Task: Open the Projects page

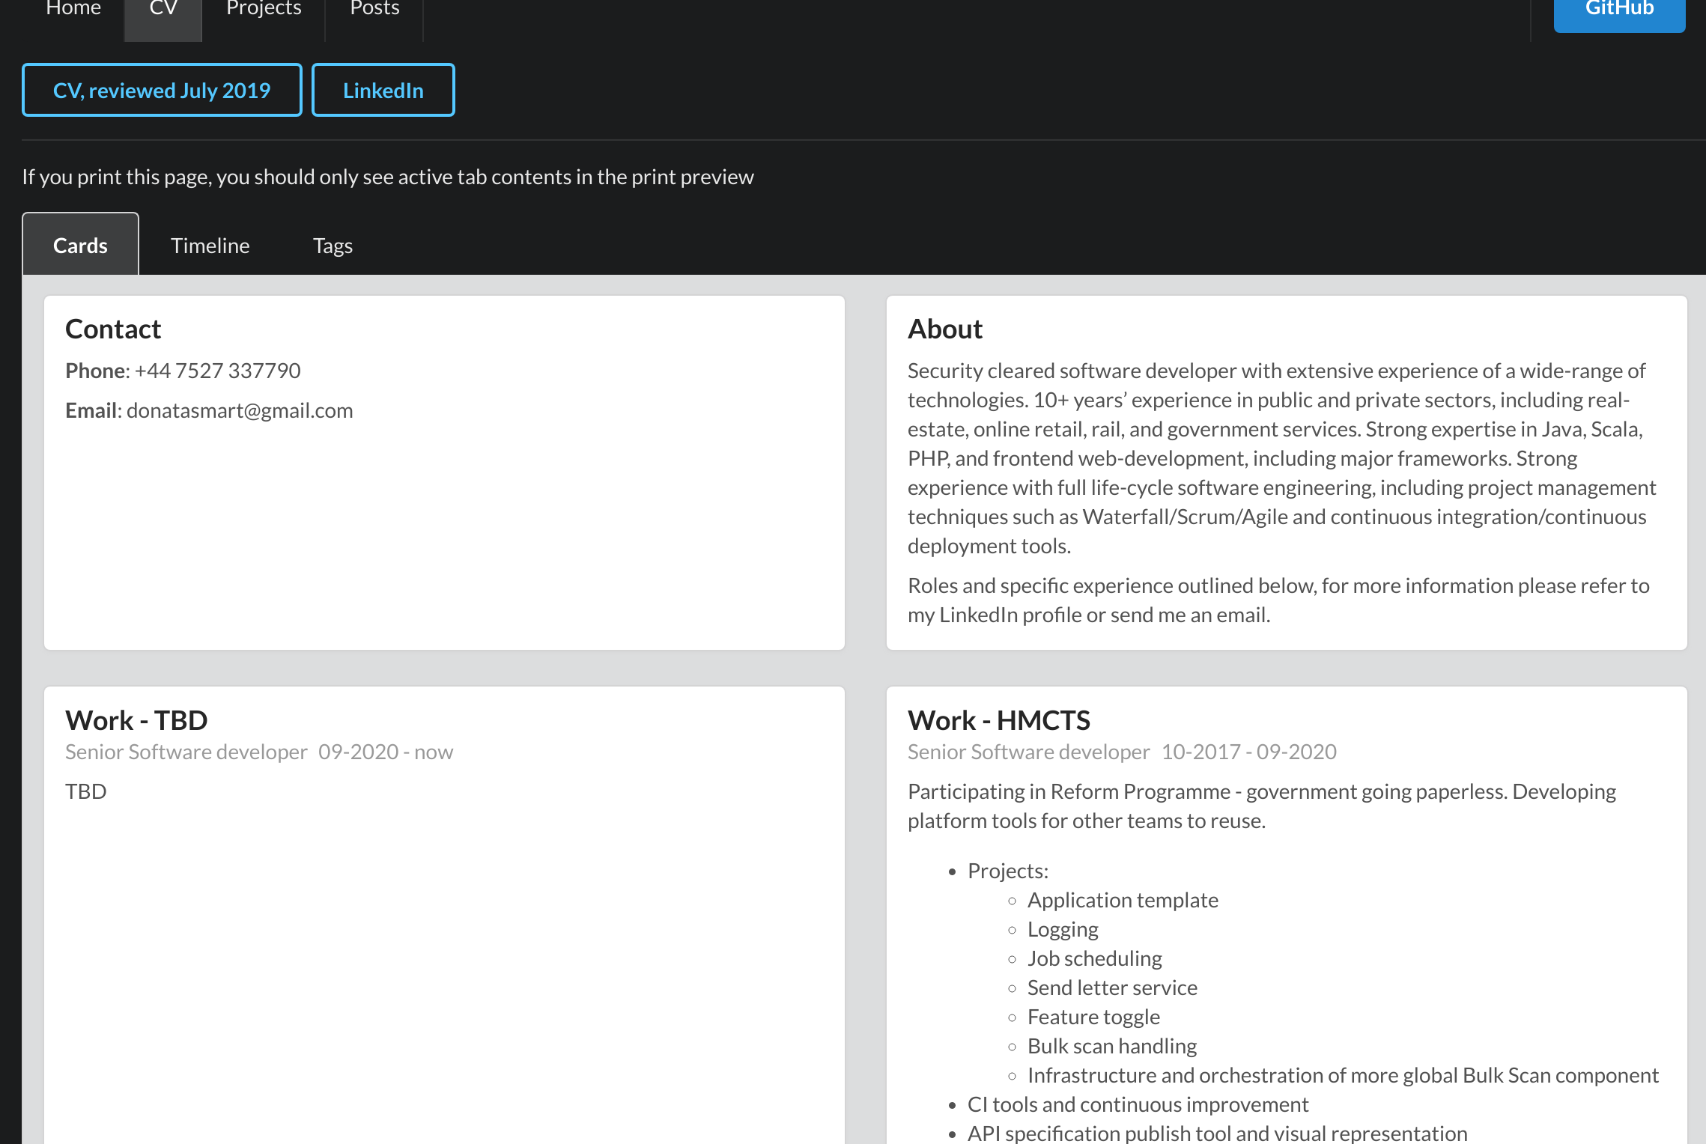Action: [264, 9]
